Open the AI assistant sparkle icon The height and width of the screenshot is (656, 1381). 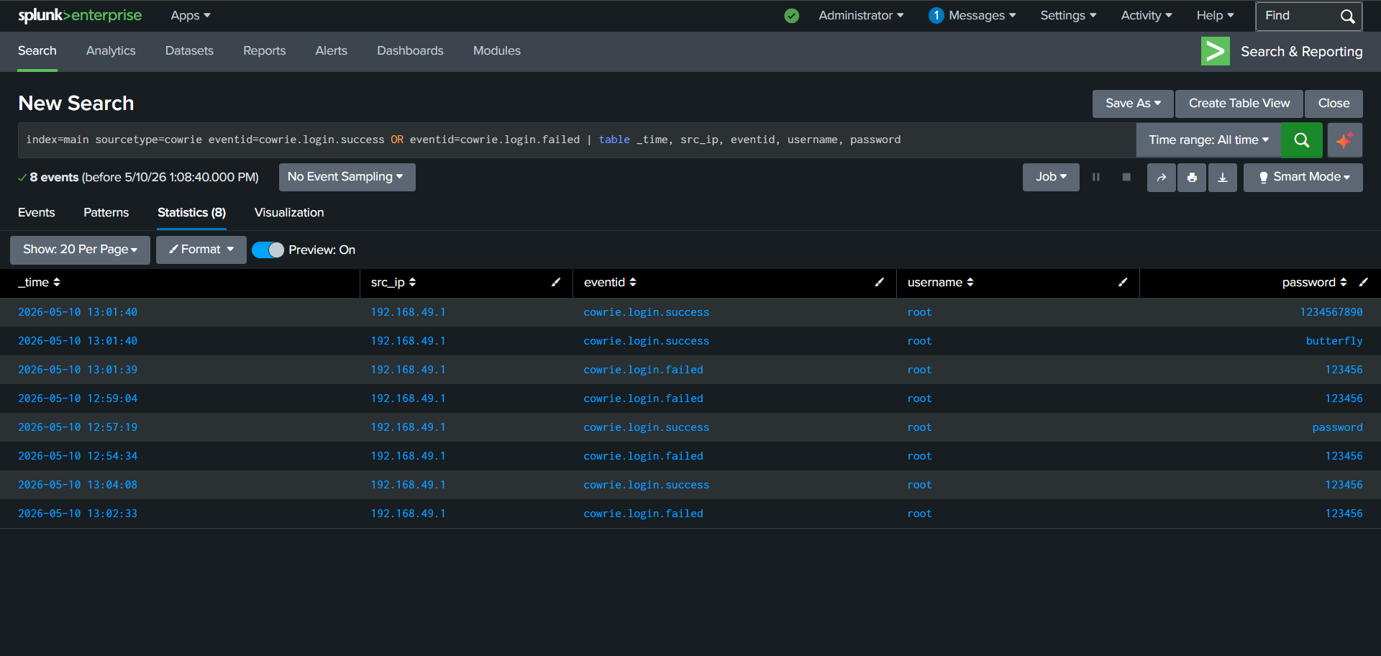(1344, 140)
